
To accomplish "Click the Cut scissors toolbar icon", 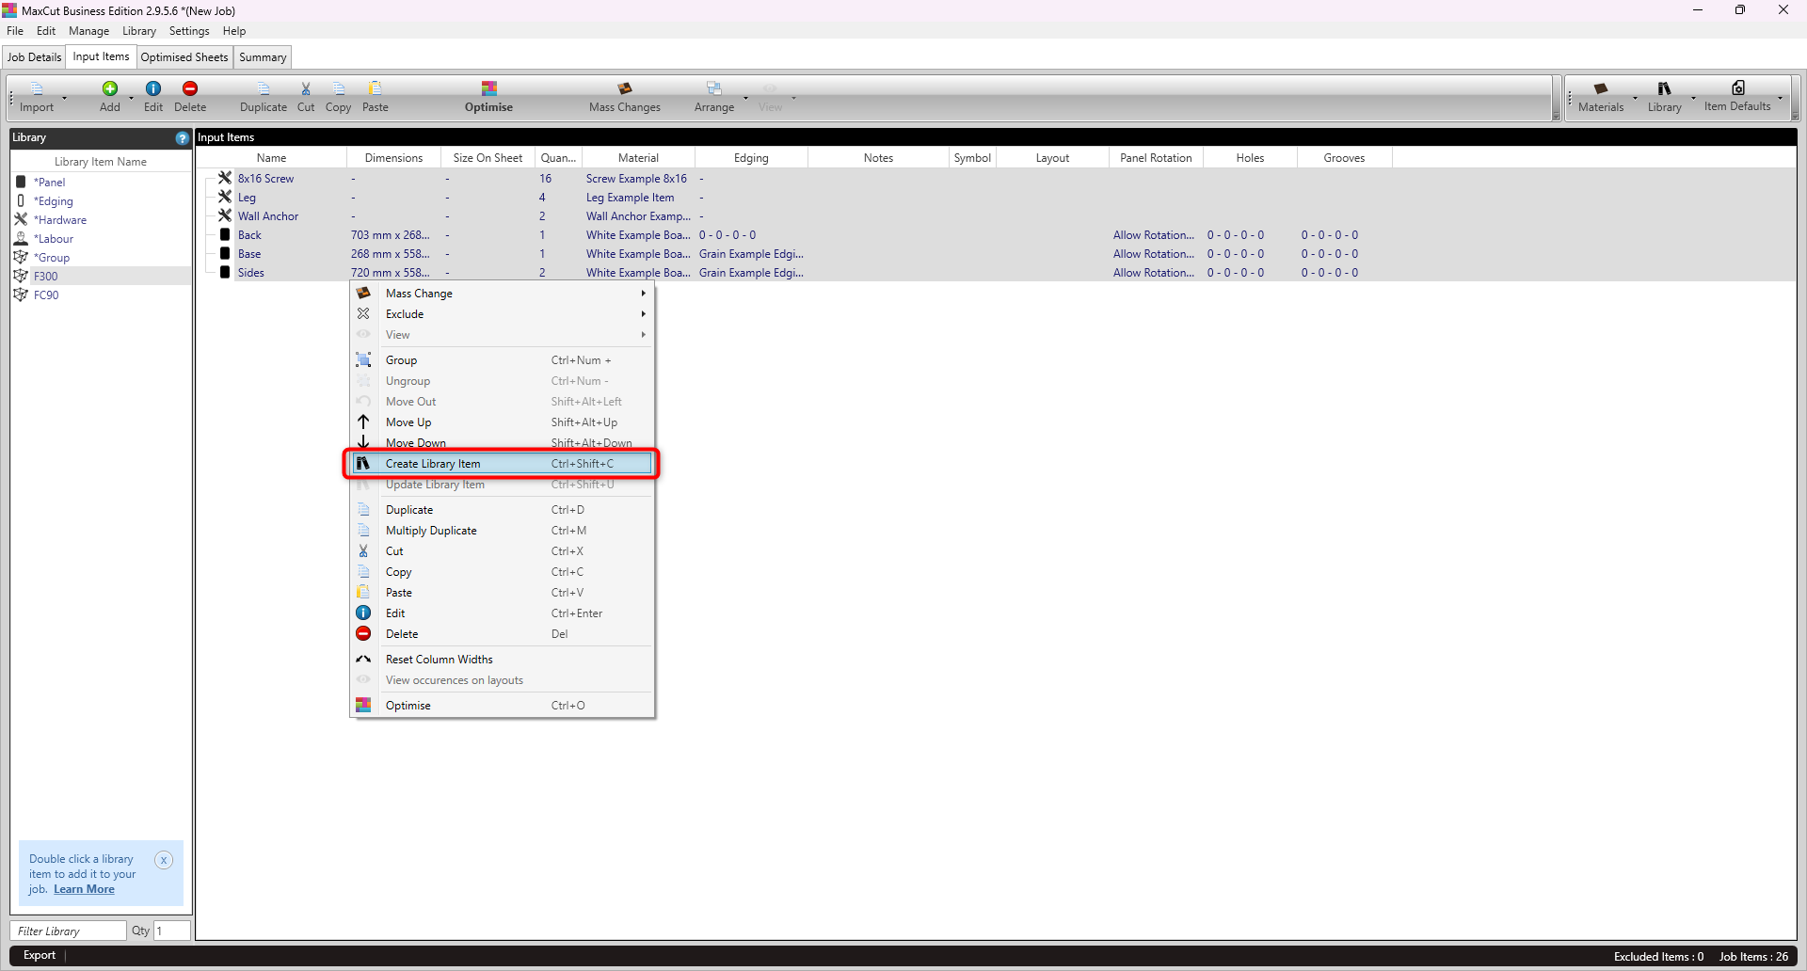I will [x=306, y=88].
